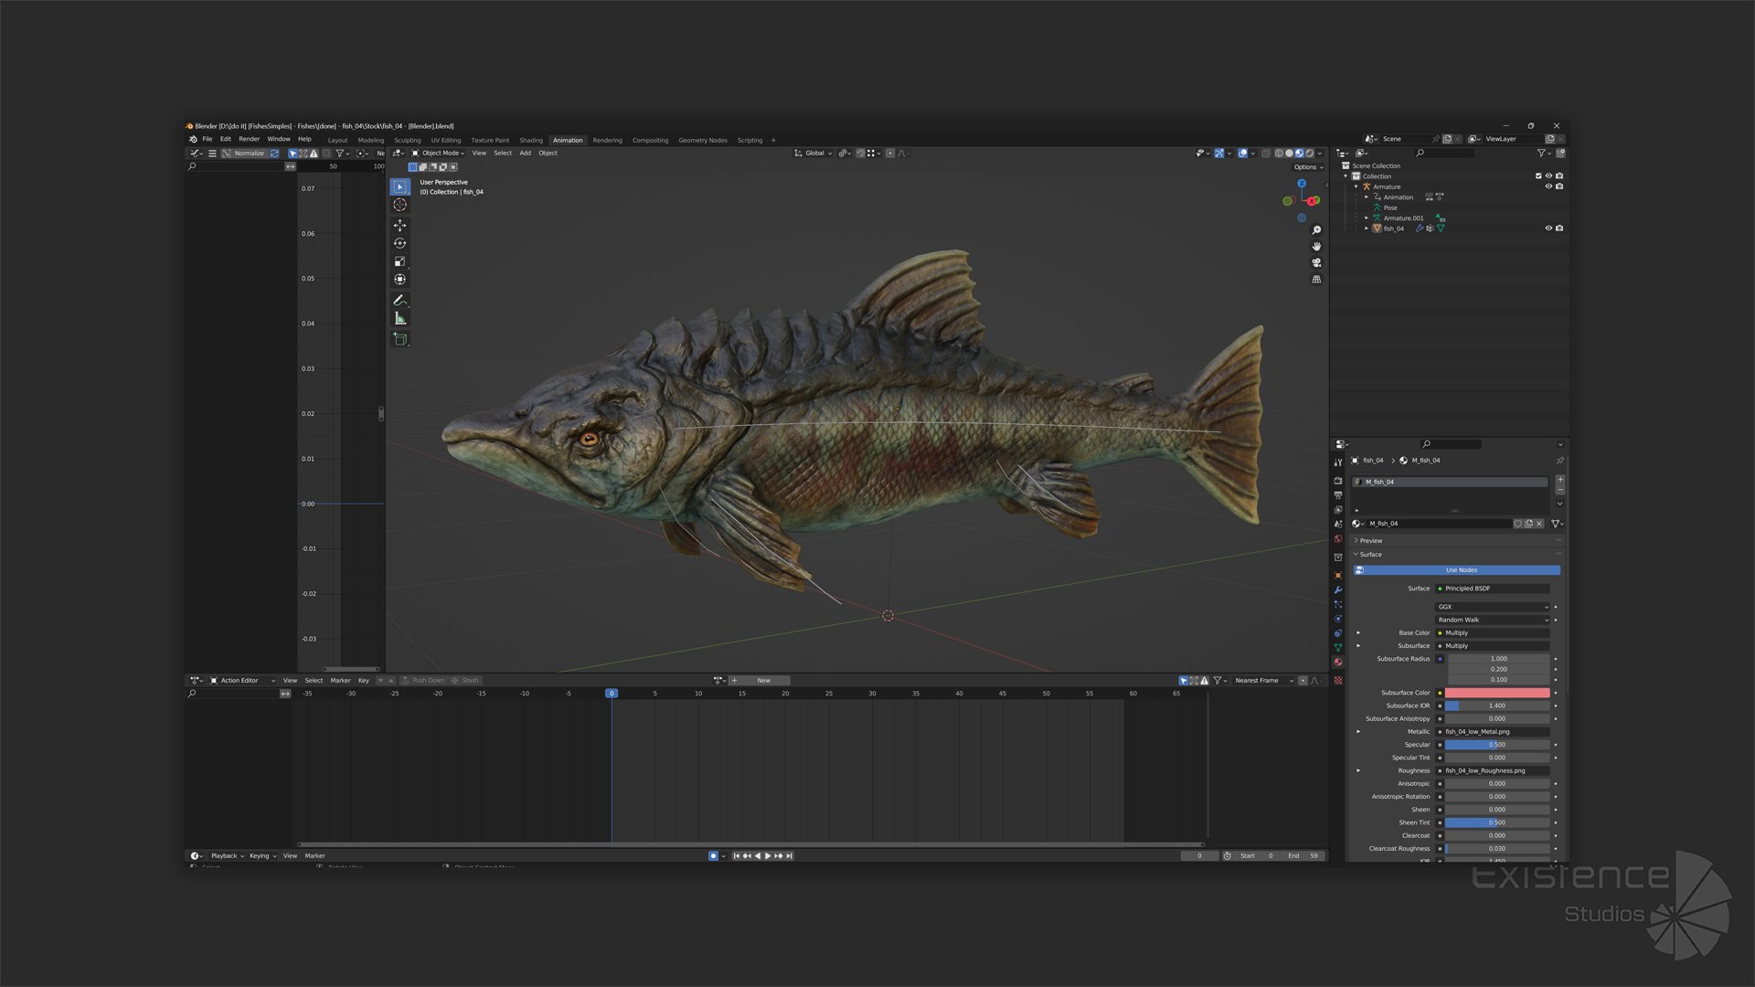The height and width of the screenshot is (987, 1755).
Task: Hide fish_04 in viewport with eye icon
Action: 1548,228
